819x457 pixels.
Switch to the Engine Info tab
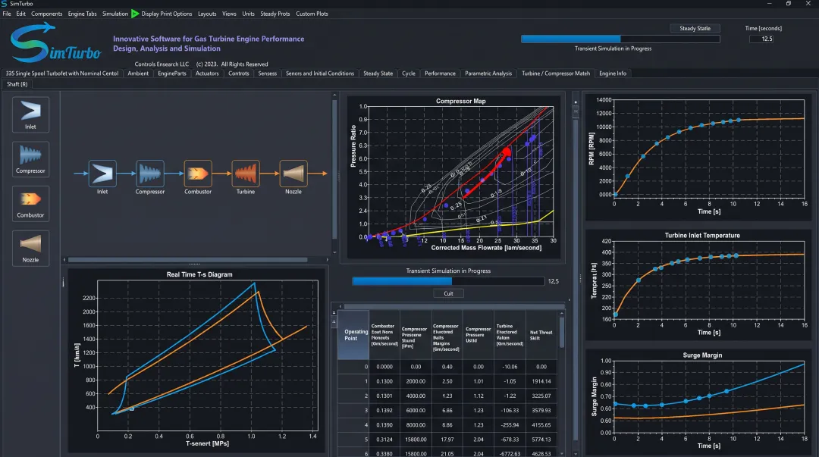tap(612, 74)
